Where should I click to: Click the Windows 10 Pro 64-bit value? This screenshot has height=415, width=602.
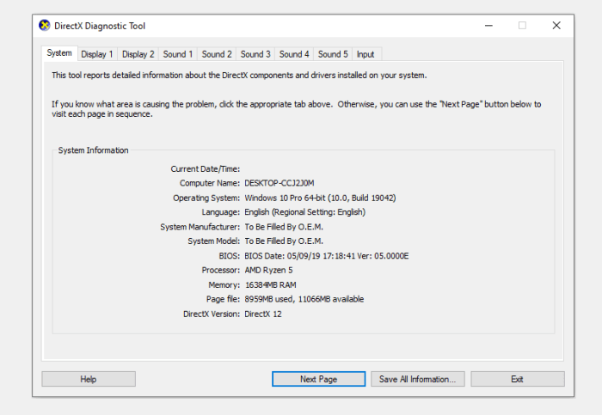pos(320,198)
